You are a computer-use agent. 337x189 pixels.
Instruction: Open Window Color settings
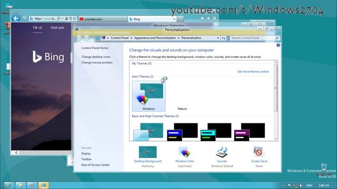click(185, 156)
